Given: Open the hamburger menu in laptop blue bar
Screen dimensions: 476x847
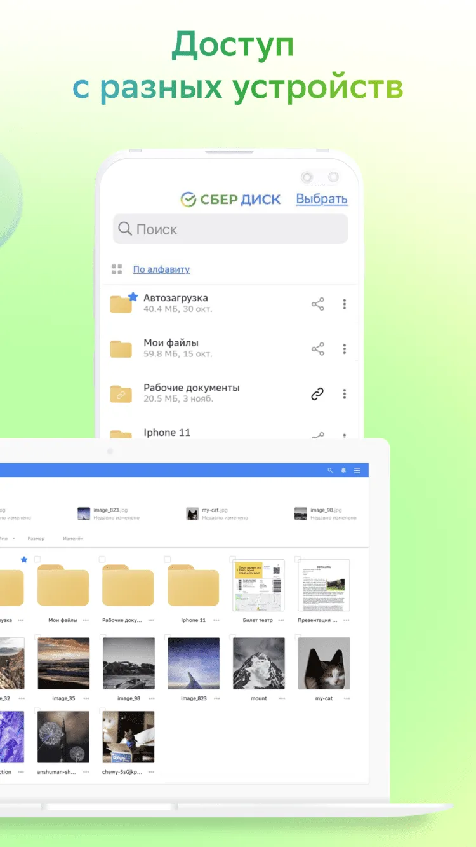Looking at the screenshot, I should click(x=357, y=470).
